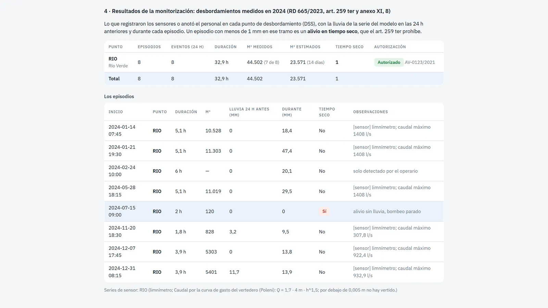Click rain value 18,4 in January 14 episode
548x308 pixels.
tap(287, 131)
